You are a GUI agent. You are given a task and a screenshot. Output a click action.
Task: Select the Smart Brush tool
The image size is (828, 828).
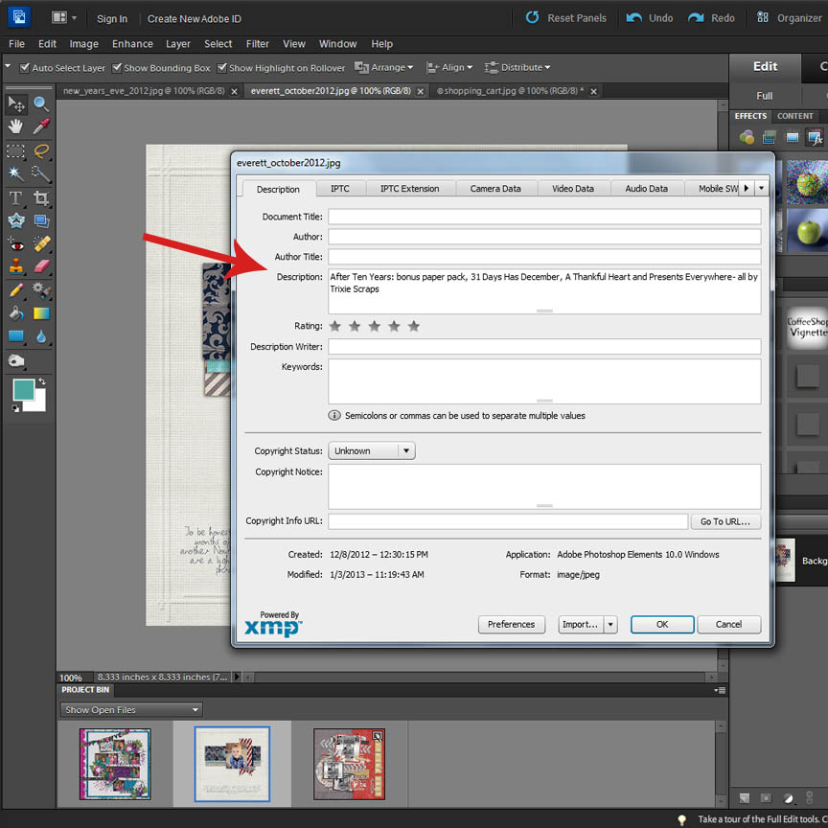pos(41,290)
